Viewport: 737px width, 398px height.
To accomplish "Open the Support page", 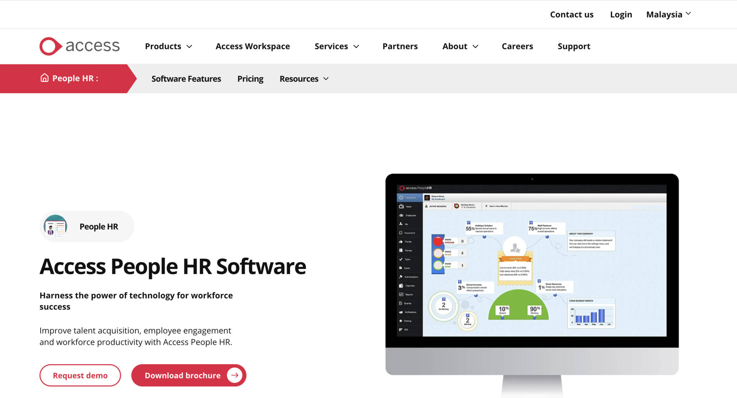I will click(x=574, y=46).
